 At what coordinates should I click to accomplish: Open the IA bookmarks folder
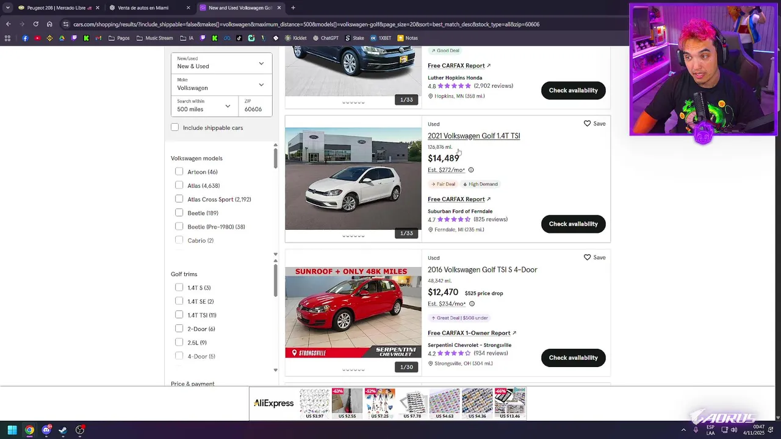(x=187, y=38)
